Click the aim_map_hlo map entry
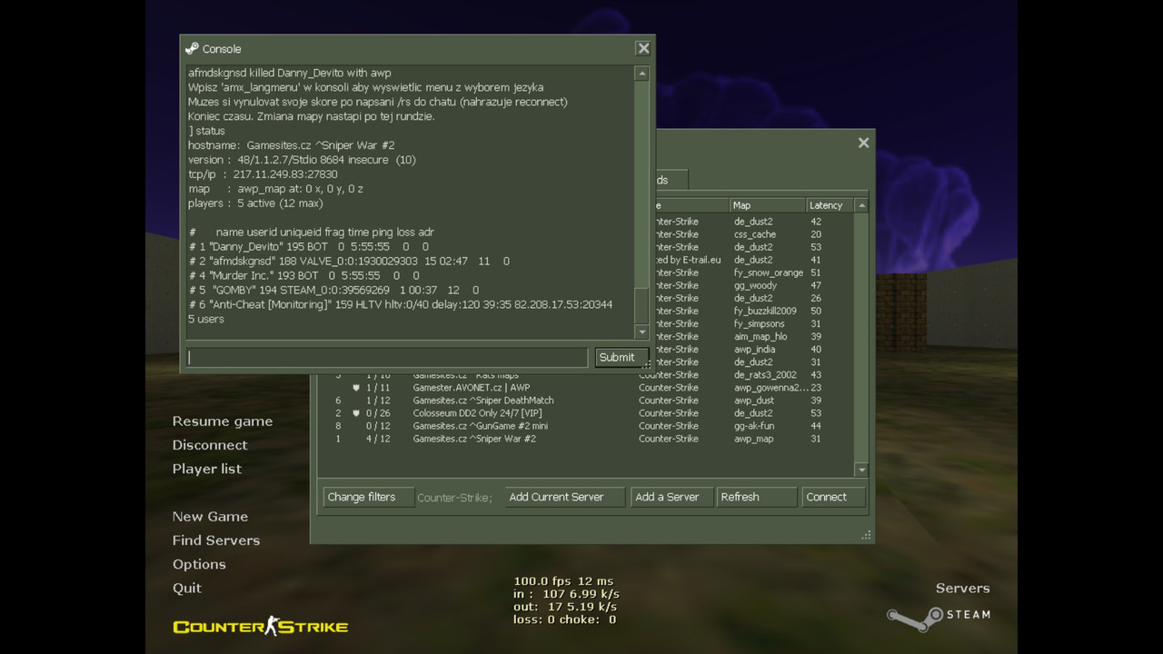1163x654 pixels. click(x=760, y=336)
